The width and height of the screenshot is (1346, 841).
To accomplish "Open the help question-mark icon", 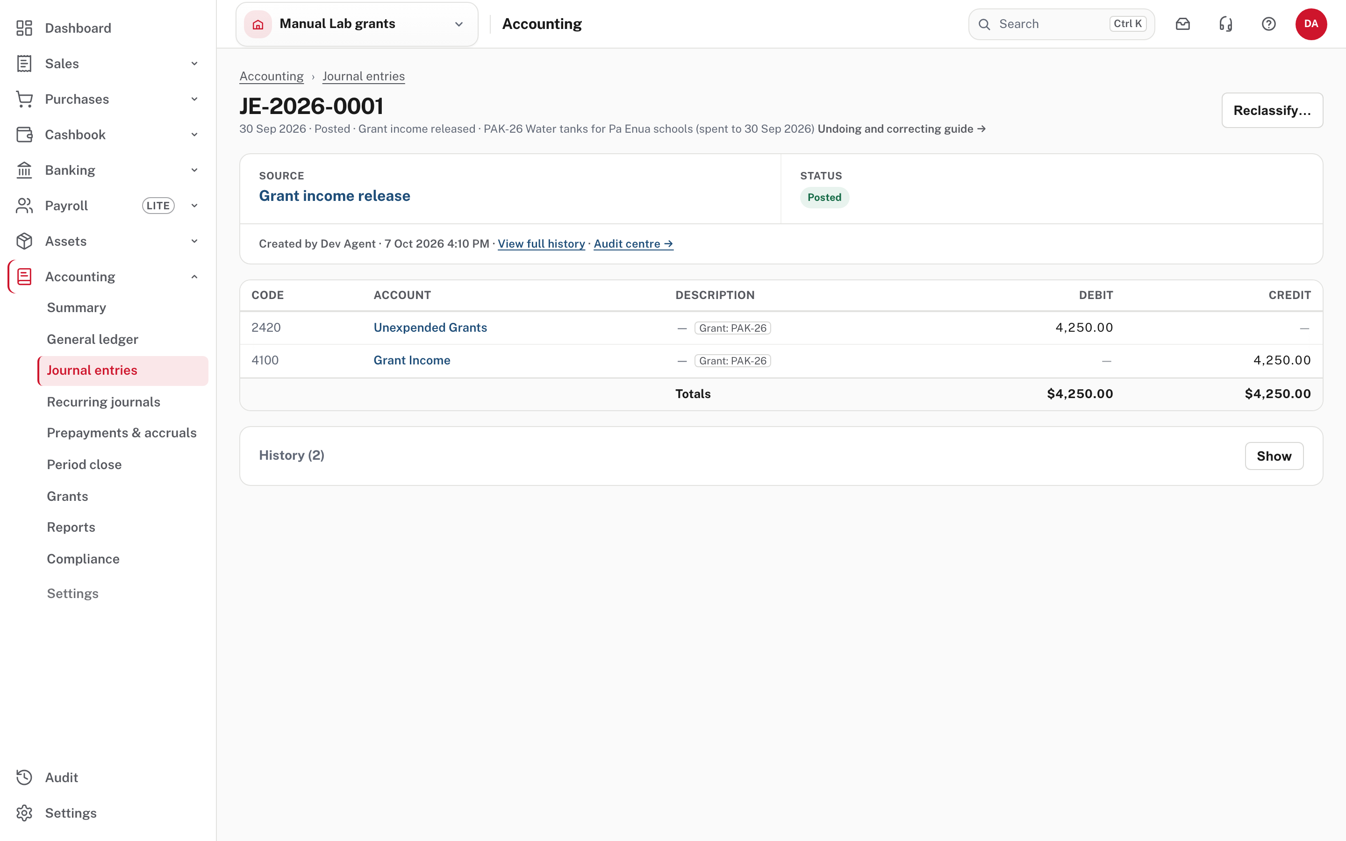I will click(1269, 24).
